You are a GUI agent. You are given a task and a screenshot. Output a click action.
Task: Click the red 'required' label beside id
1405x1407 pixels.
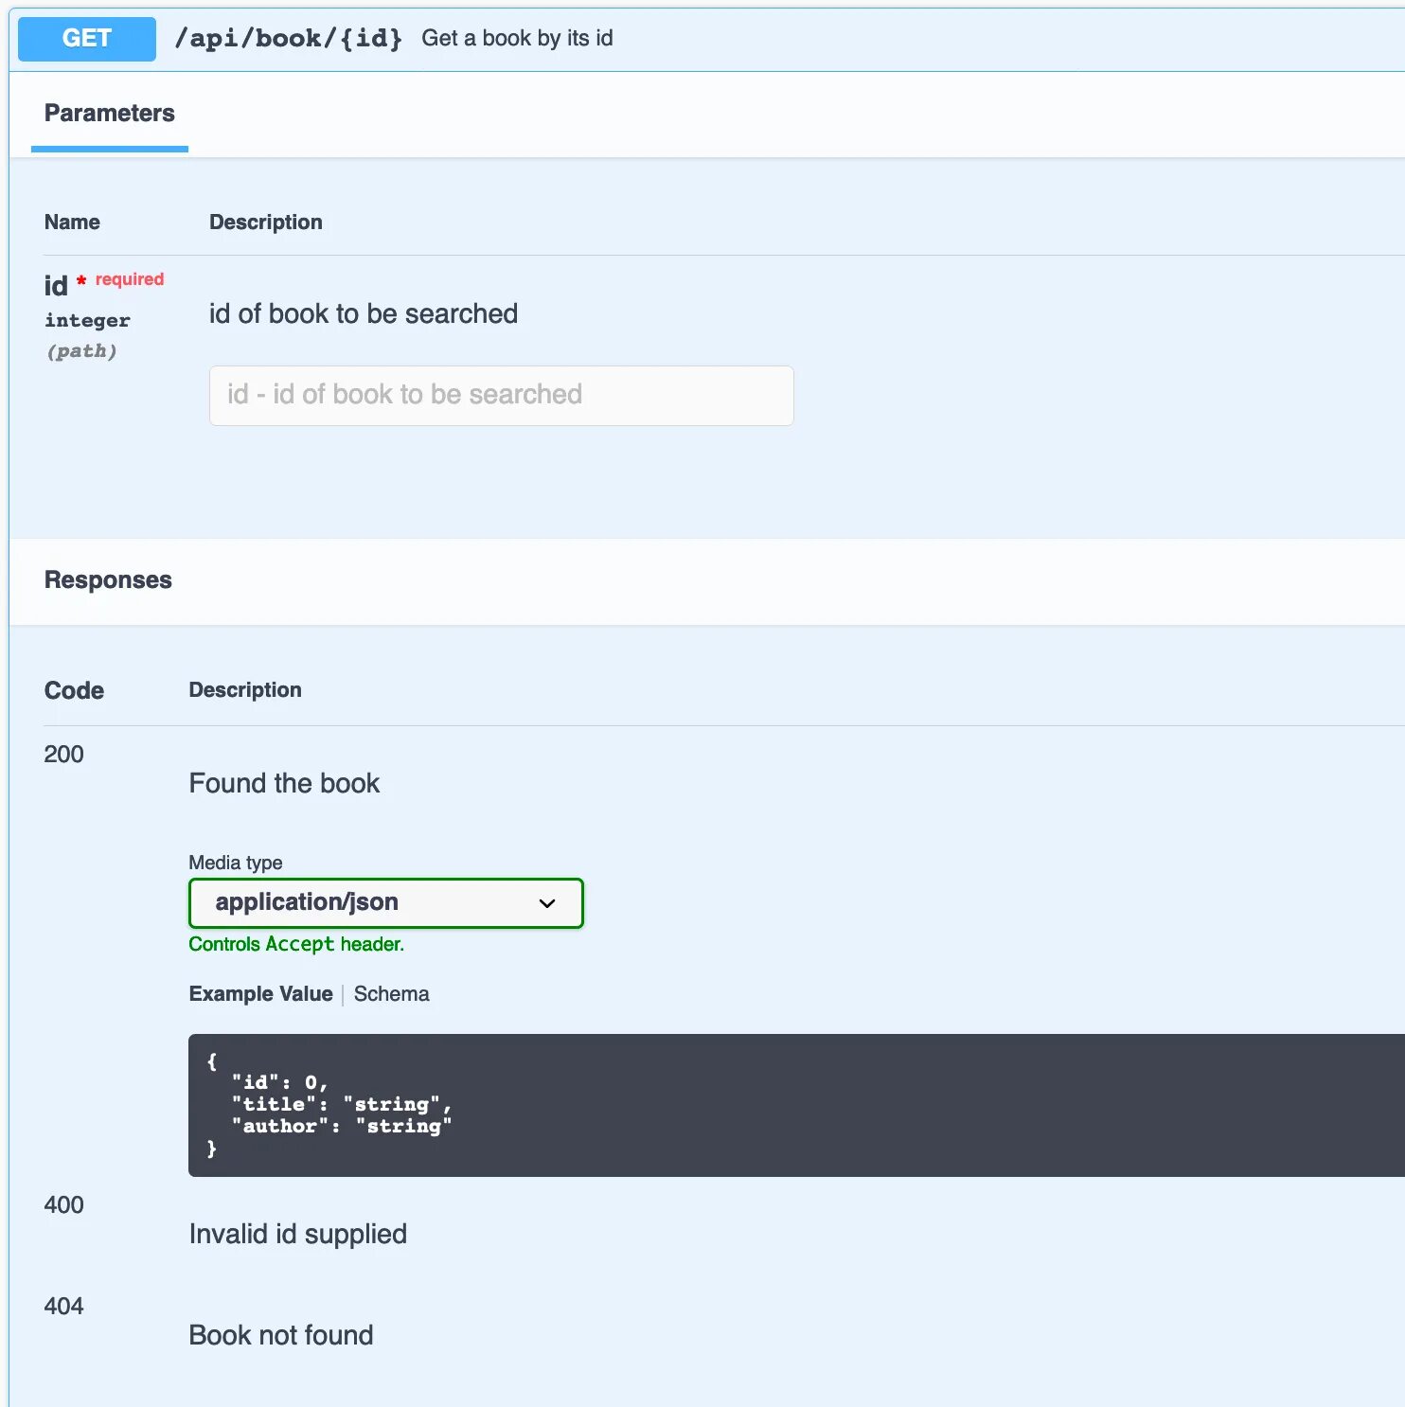[x=130, y=279]
